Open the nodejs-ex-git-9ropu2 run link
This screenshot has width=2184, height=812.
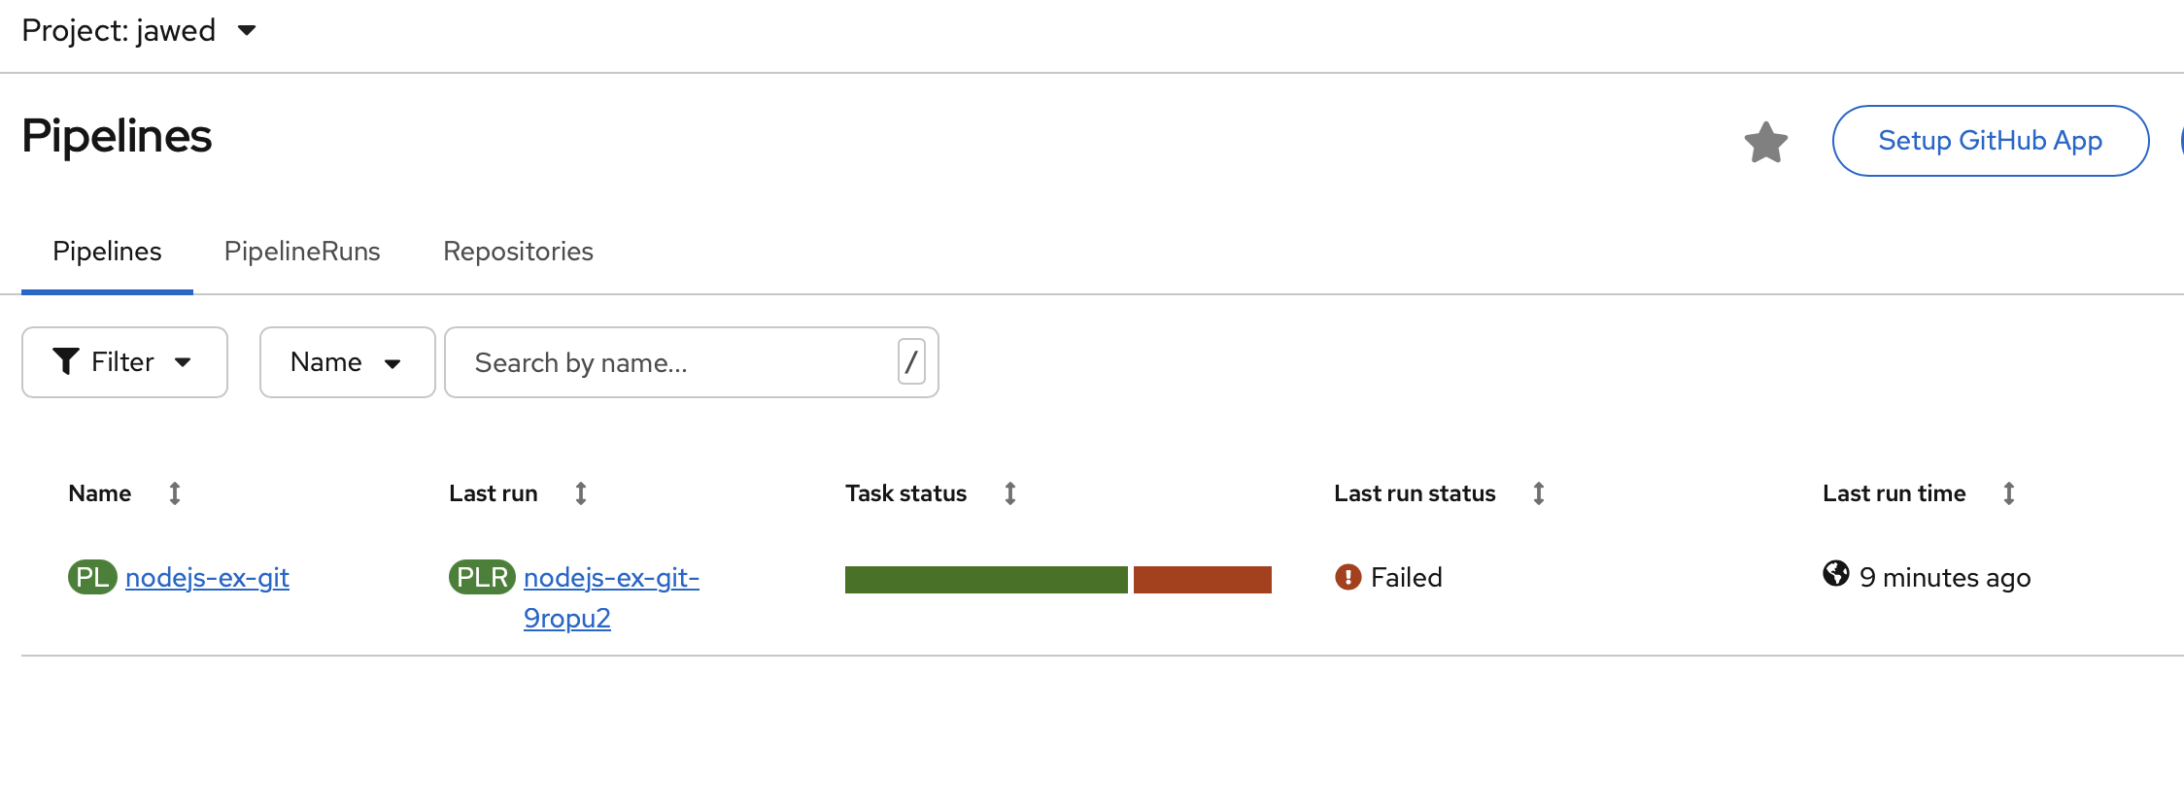pos(610,578)
